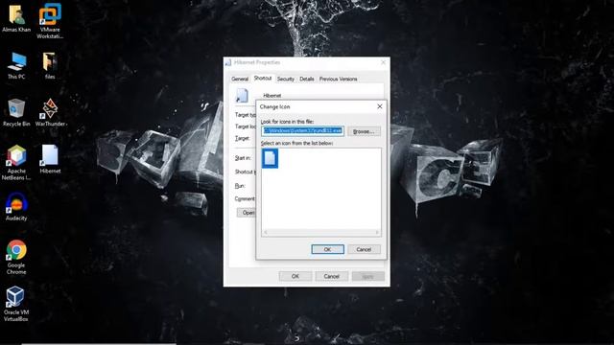The image size is (614, 345).
Task: Close the Hibernet Properties window
Action: (x=384, y=62)
